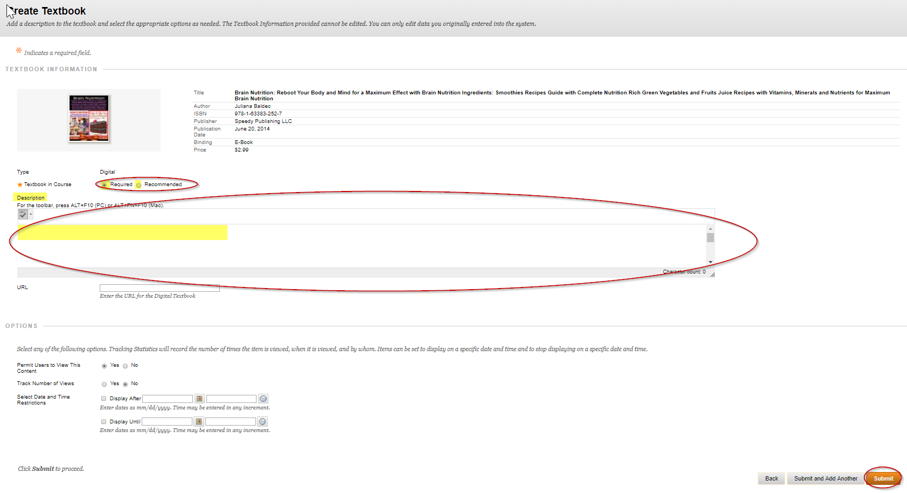Open the Display Until time picker clock
The image size is (907, 493).
click(x=262, y=422)
